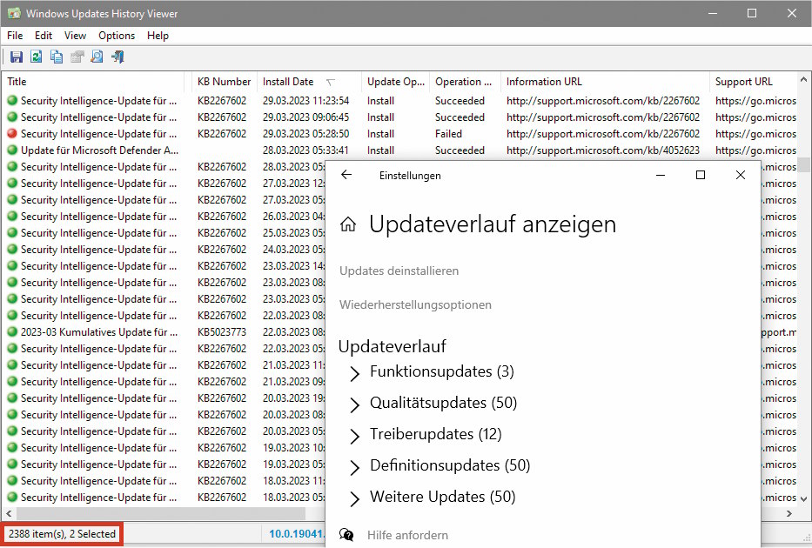Screen dimensions: 812x548
Task: Click the Hilfe anfordern chat icon
Action: [x=346, y=535]
